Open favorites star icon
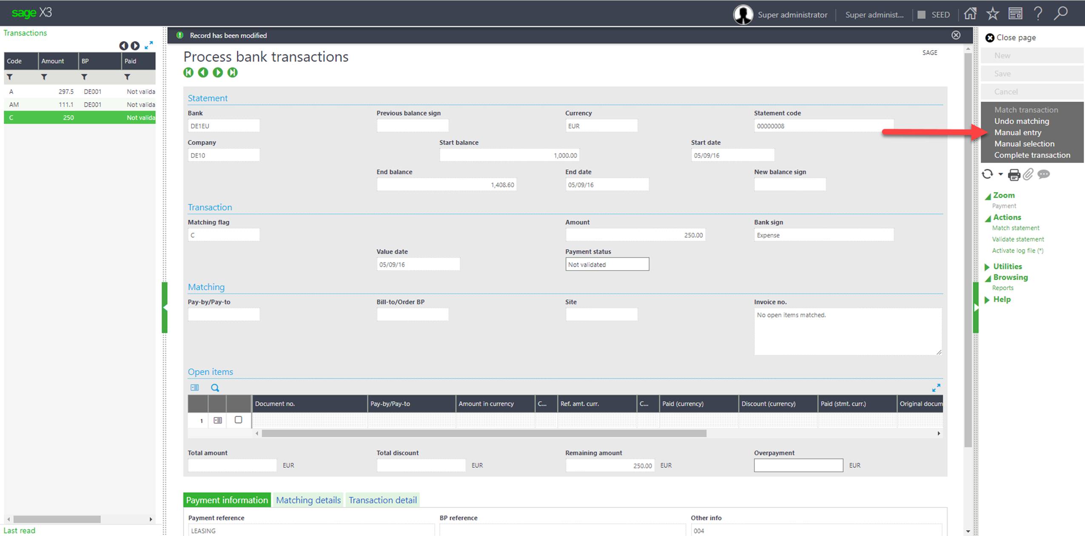The width and height of the screenshot is (1085, 536). pyautogui.click(x=993, y=14)
